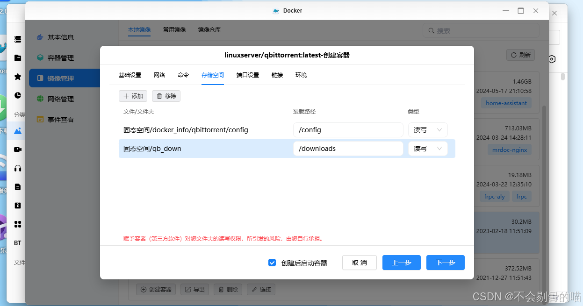Minimize the Docker window
Screen dimensions: 583x306
(x=506, y=11)
